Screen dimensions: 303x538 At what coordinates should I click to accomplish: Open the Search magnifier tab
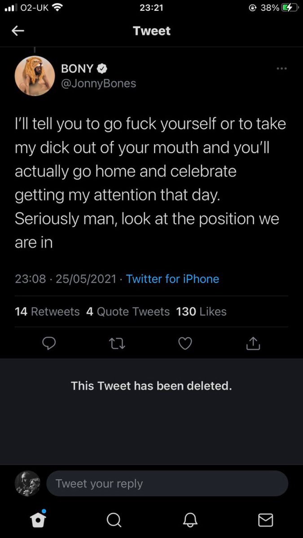(114, 520)
